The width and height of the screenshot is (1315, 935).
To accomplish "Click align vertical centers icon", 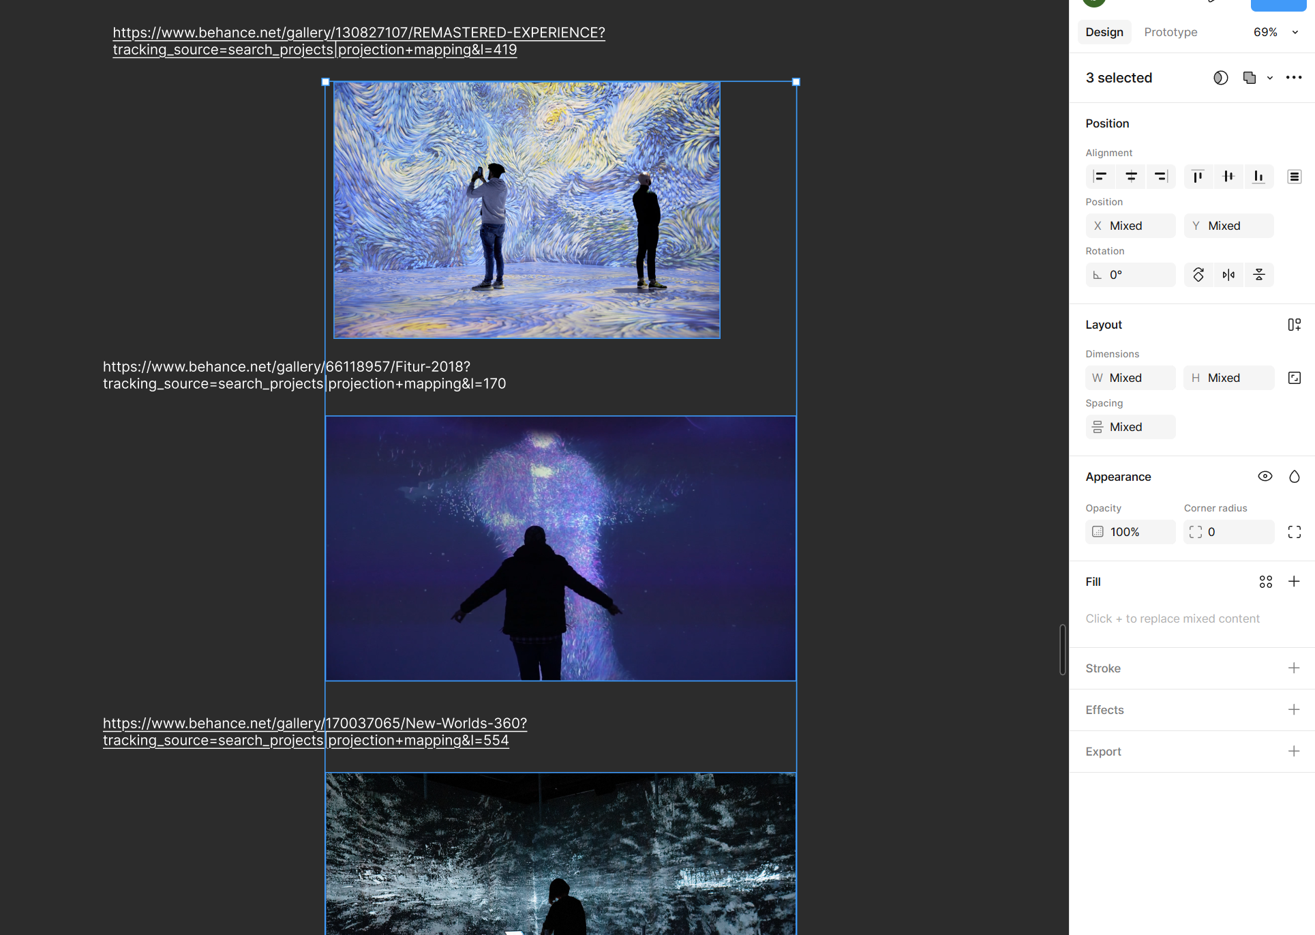I will pyautogui.click(x=1228, y=177).
